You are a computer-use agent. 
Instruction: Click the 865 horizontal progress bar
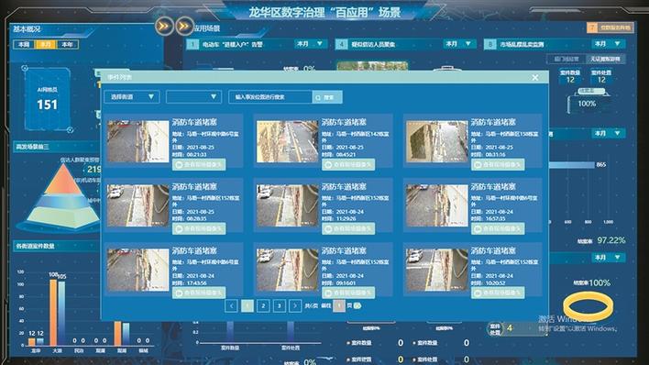571,165
